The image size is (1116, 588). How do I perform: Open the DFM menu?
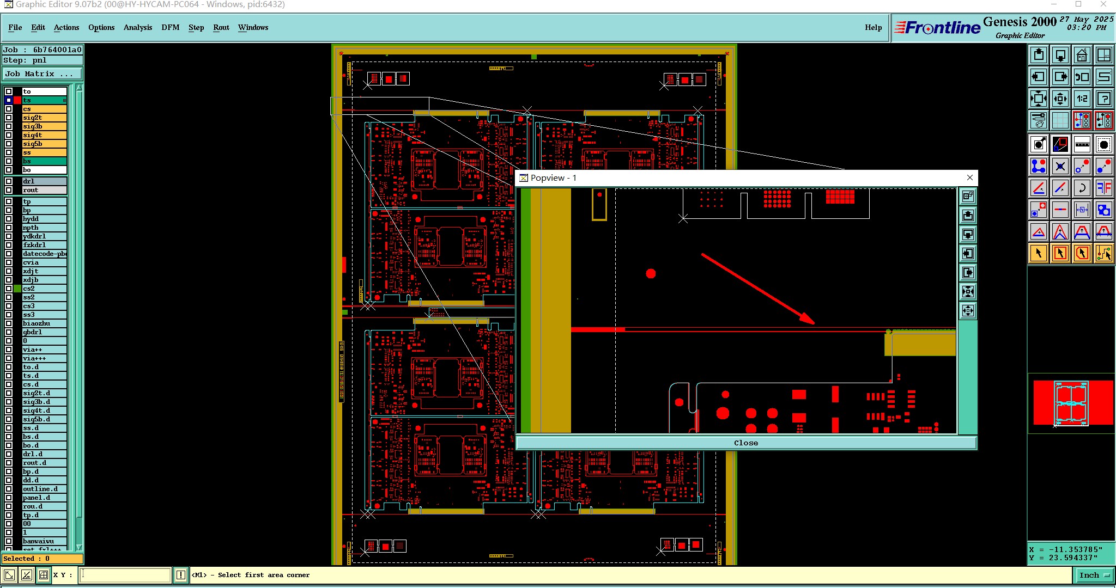170,27
